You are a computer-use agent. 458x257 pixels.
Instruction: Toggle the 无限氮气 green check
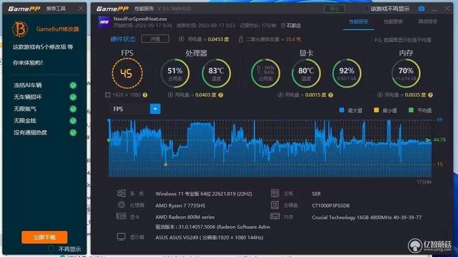point(73,109)
